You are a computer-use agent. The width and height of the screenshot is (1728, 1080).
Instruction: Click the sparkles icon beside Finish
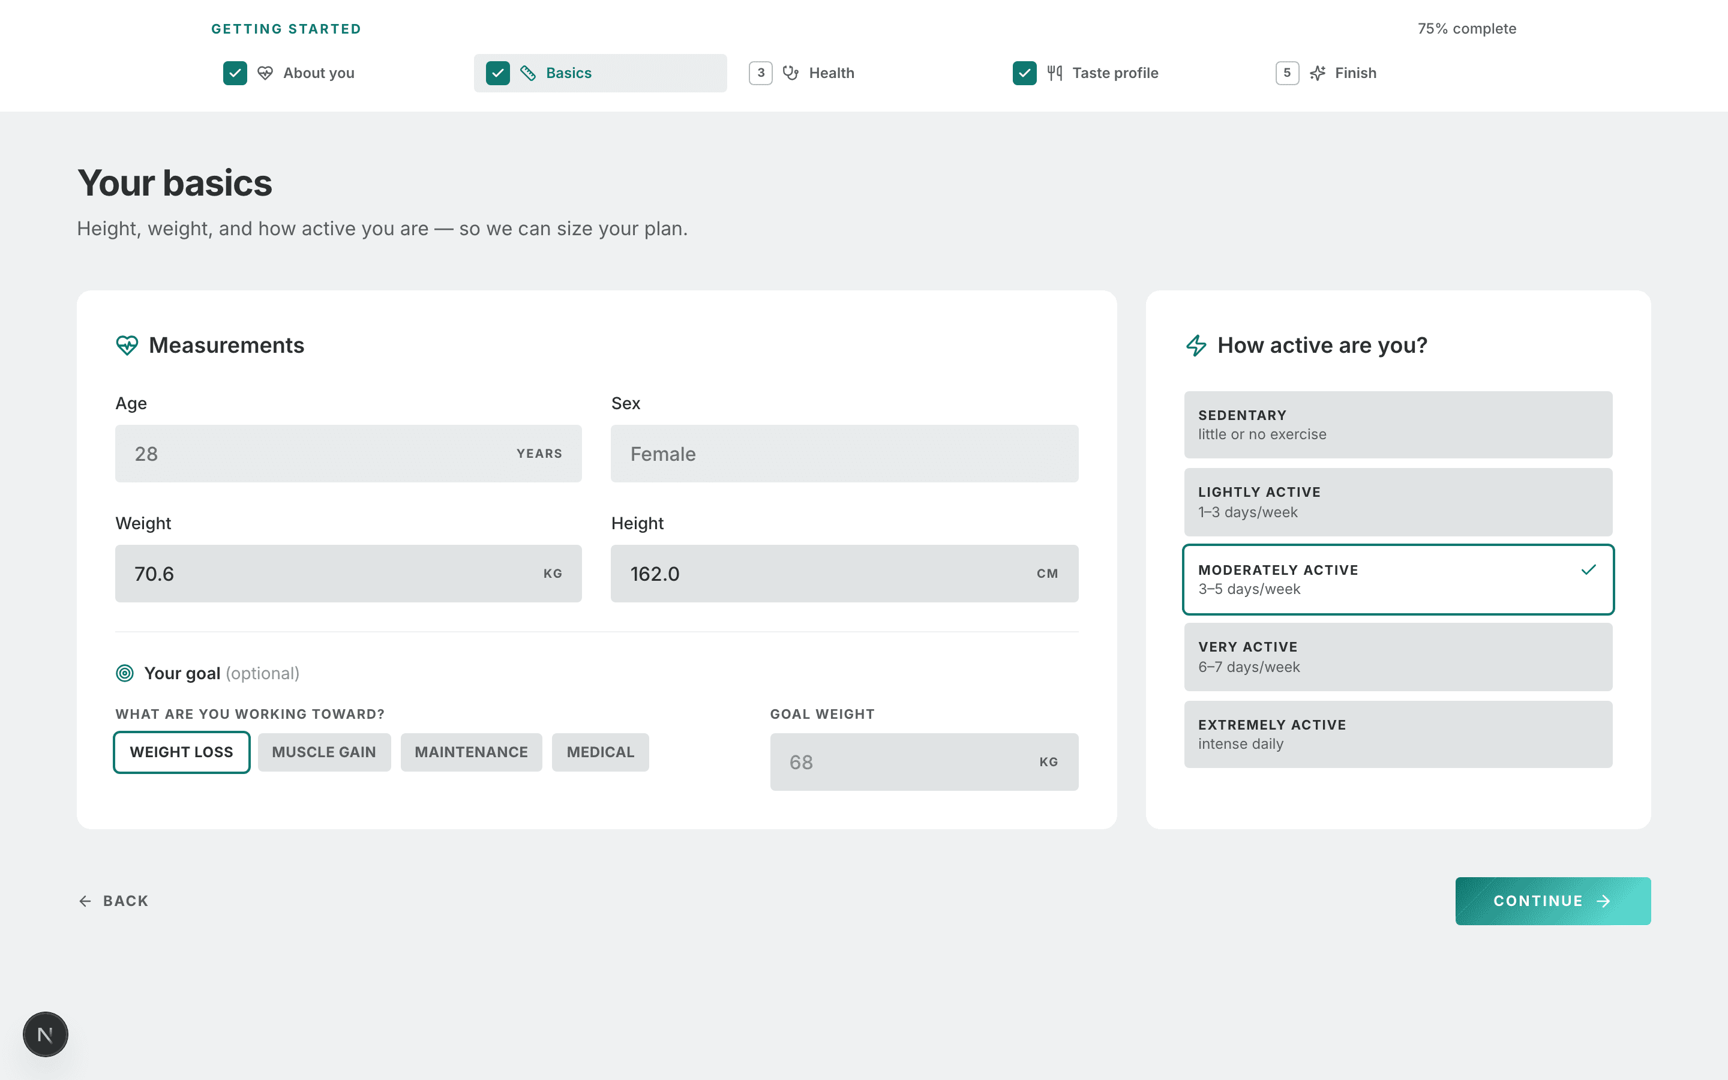coord(1318,73)
